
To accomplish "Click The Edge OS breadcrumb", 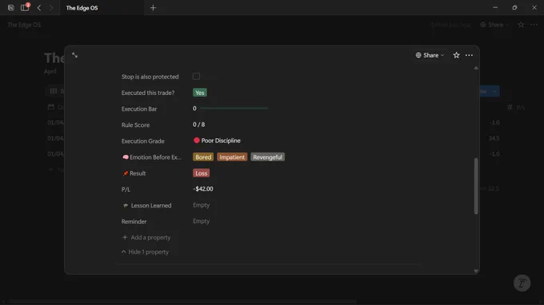I will coord(24,25).
